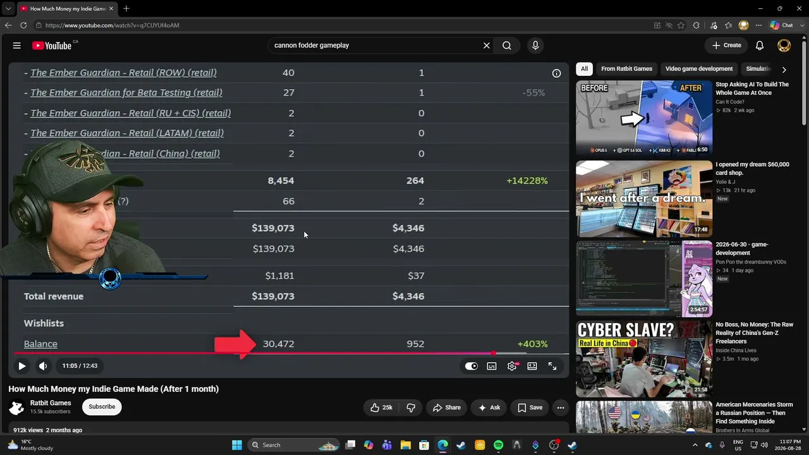Viewport: 809px width, 455px height.
Task: Open the Ask AI button
Action: (489, 408)
